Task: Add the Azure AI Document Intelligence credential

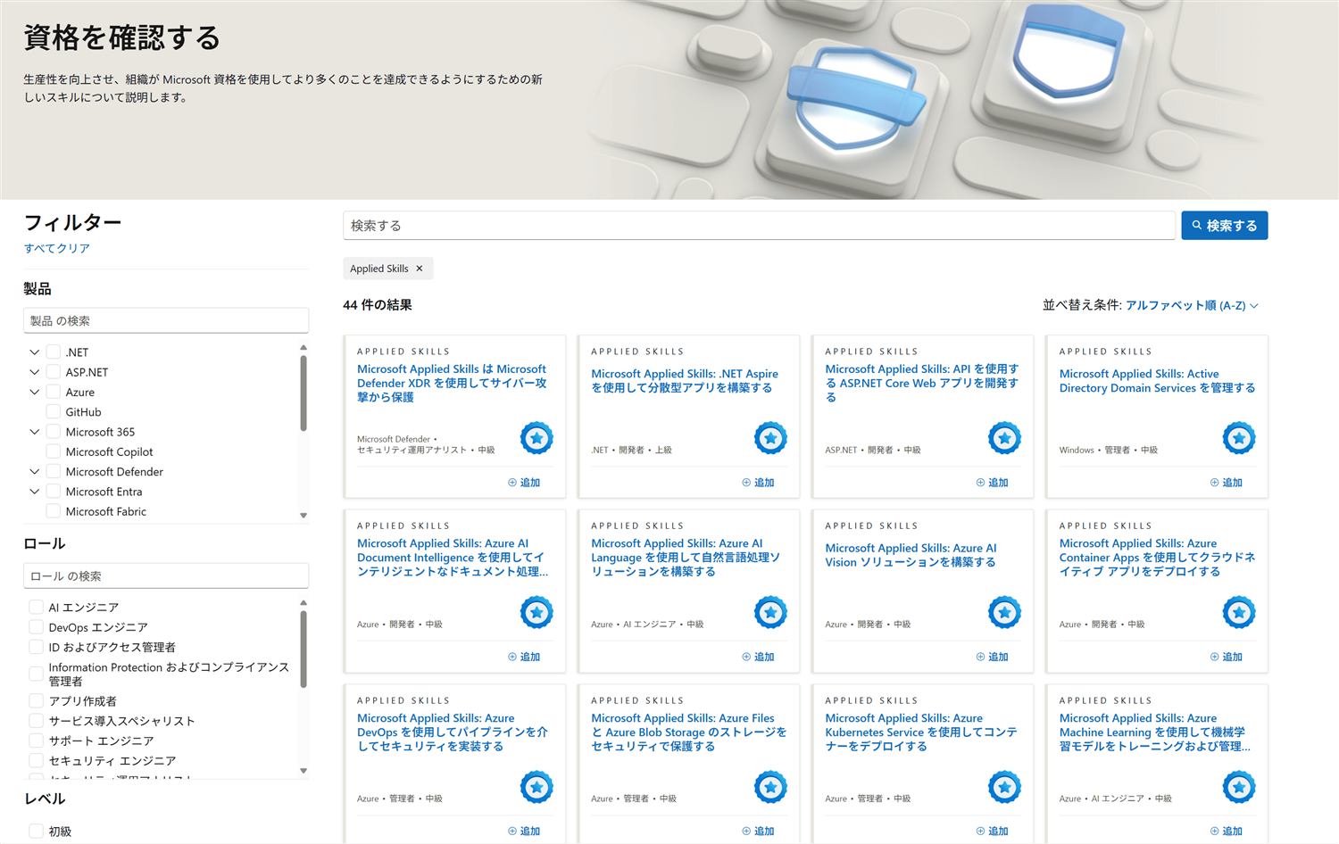Action: click(x=524, y=657)
